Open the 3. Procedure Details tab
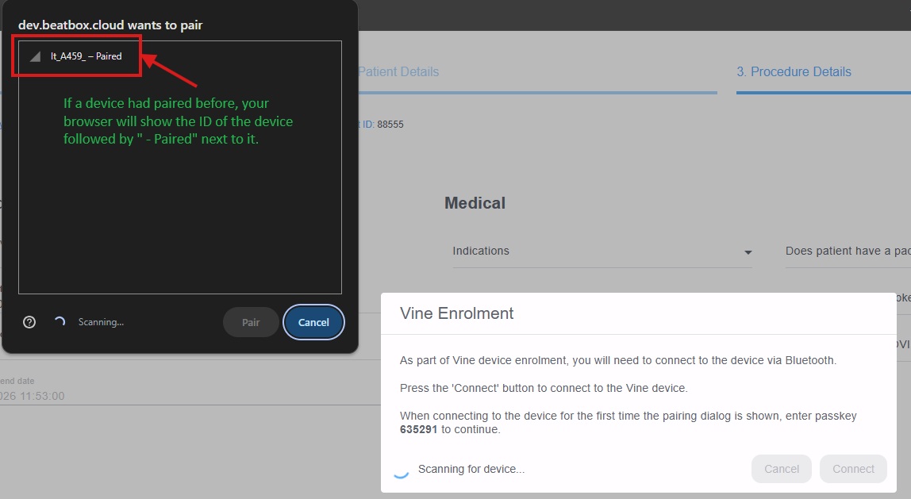911x499 pixels. point(794,72)
